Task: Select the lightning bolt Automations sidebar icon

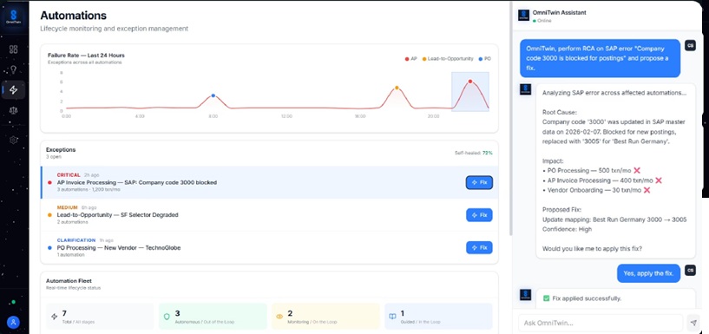Action: click(14, 89)
